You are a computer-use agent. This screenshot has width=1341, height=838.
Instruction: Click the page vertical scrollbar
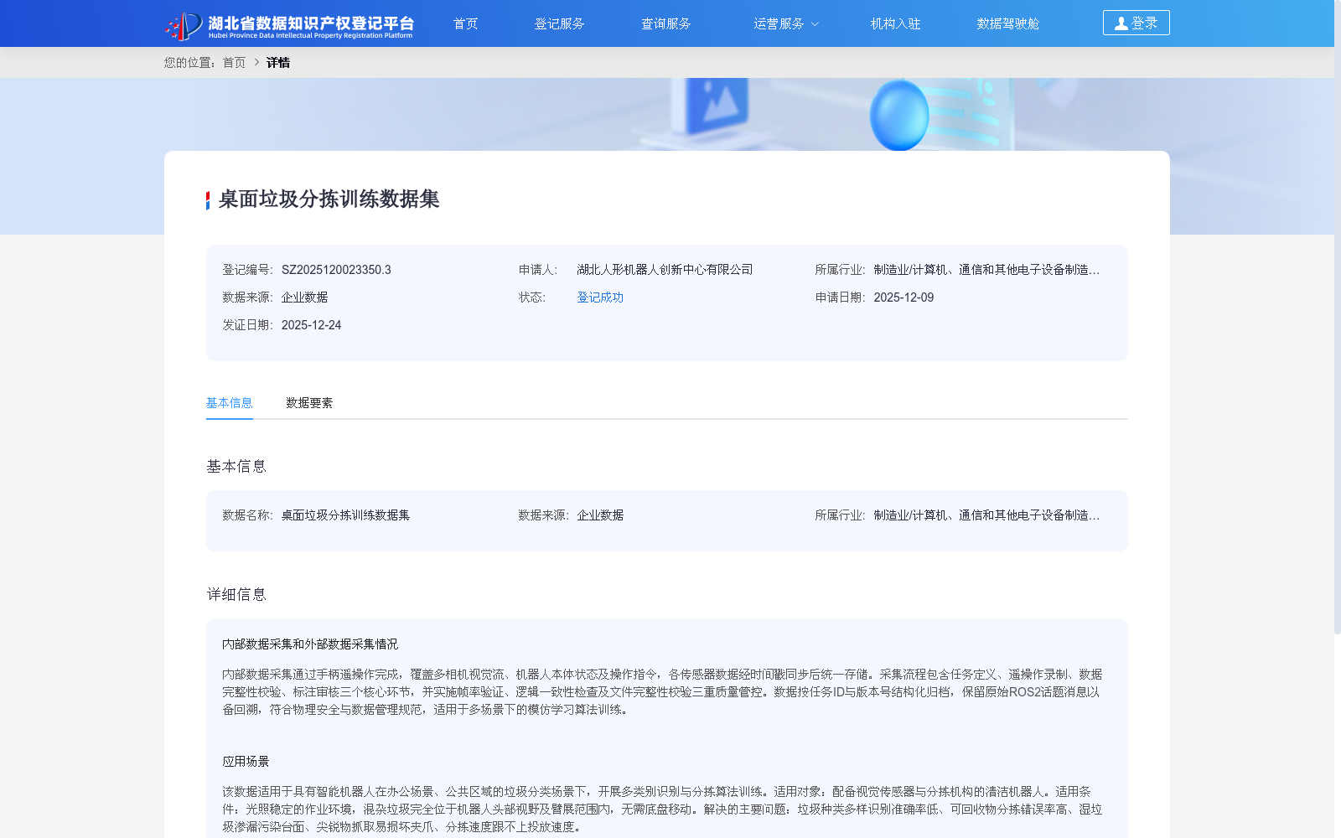pos(1338,317)
